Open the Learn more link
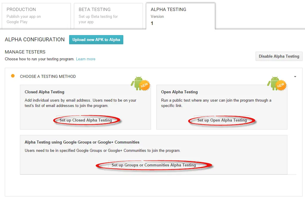This screenshot has height=200, width=305. pos(85,59)
